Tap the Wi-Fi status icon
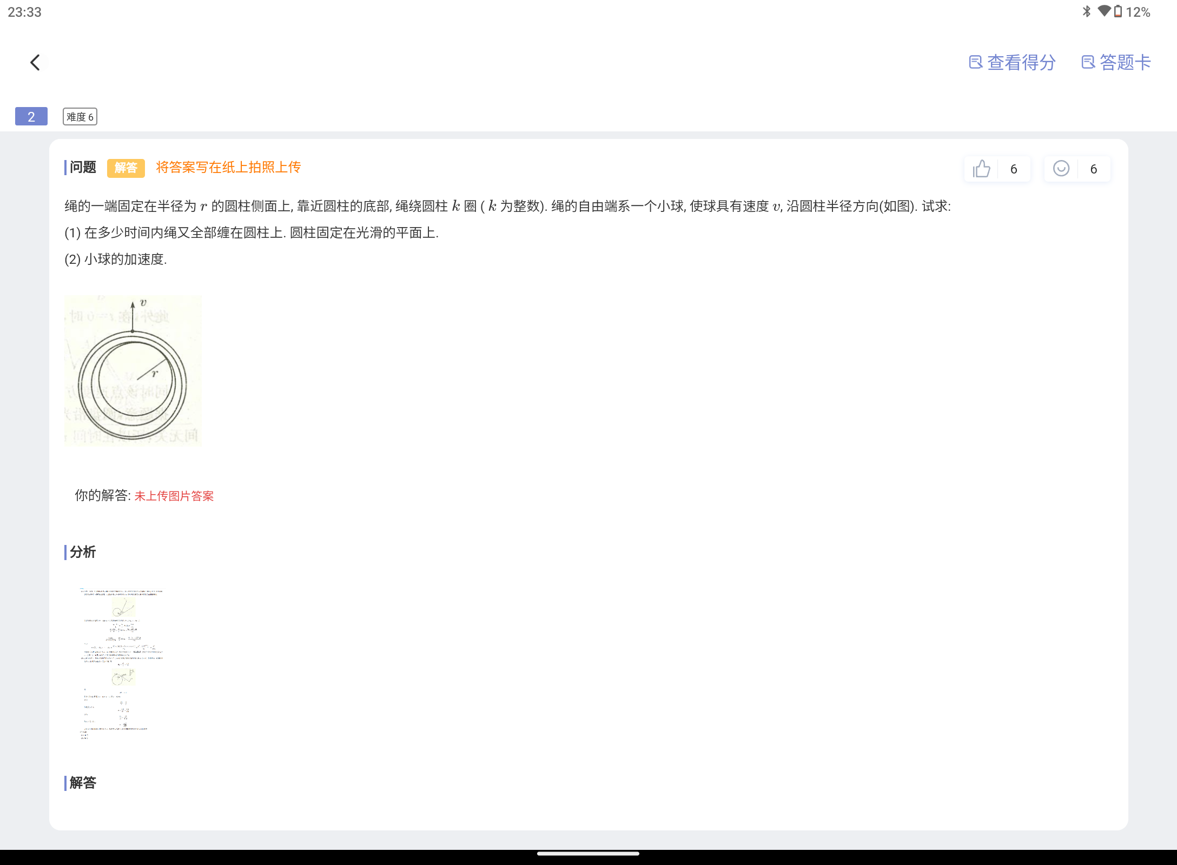This screenshot has width=1177, height=865. coord(1104,11)
